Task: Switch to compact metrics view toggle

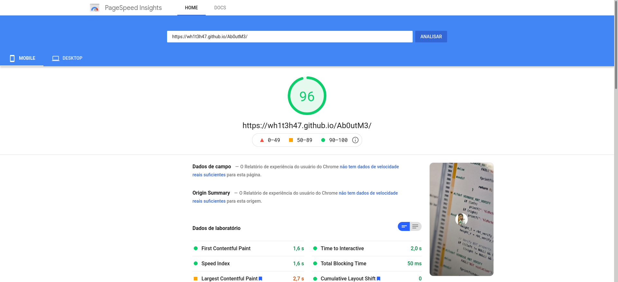Action: [x=404, y=226]
